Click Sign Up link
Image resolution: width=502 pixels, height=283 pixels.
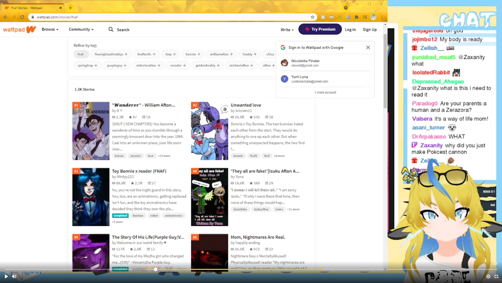point(370,30)
